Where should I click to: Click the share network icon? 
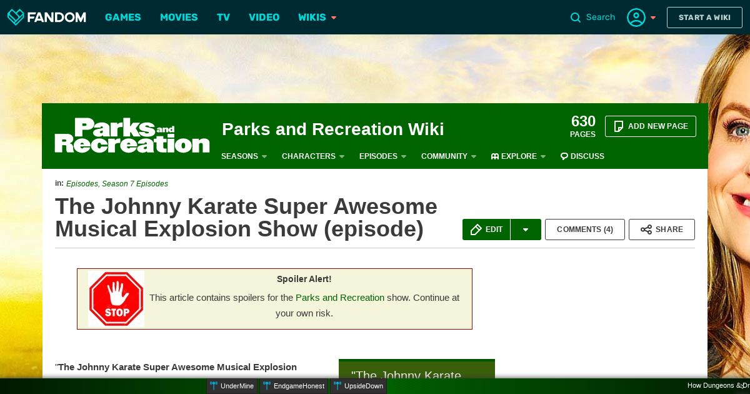(x=646, y=230)
